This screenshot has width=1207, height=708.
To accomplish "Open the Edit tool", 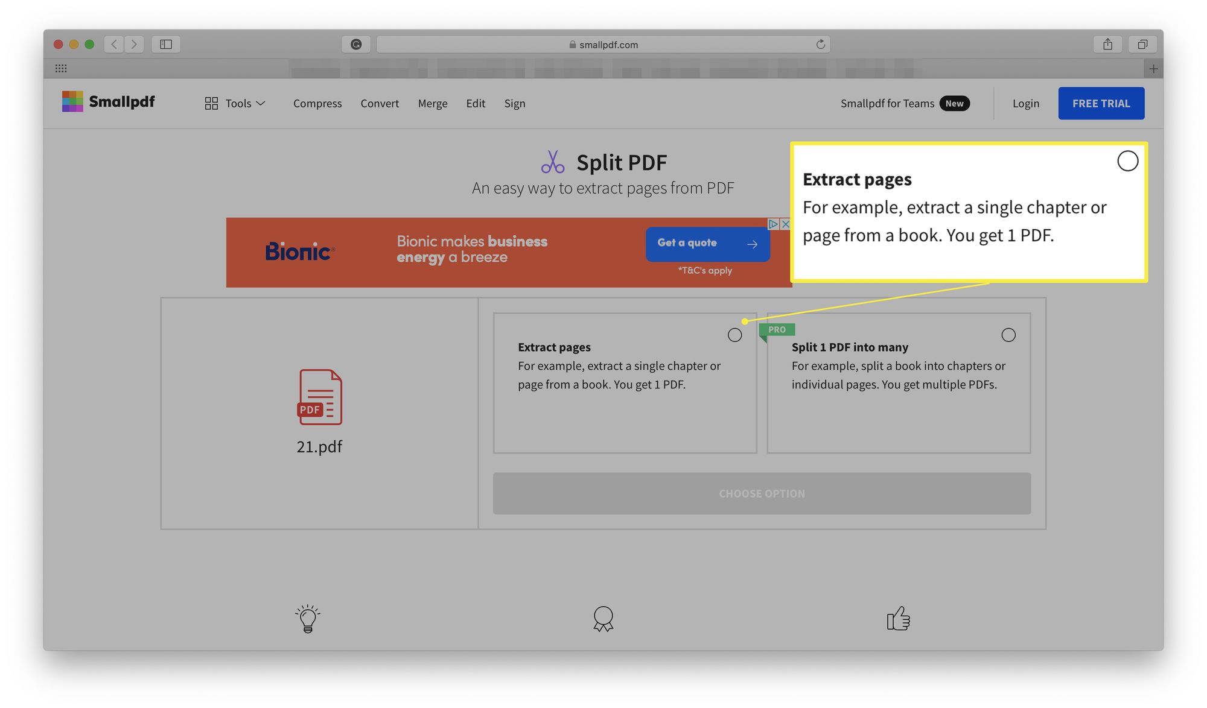I will [476, 103].
